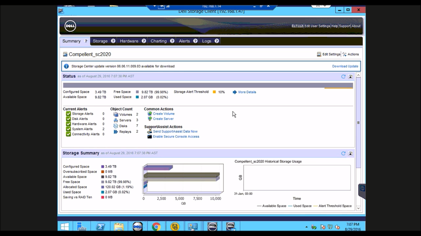
Task: Select the Servers icon under Object Count
Action: pos(116,120)
